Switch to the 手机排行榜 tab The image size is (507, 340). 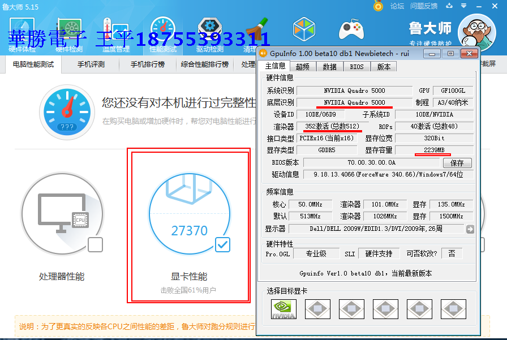tap(148, 64)
